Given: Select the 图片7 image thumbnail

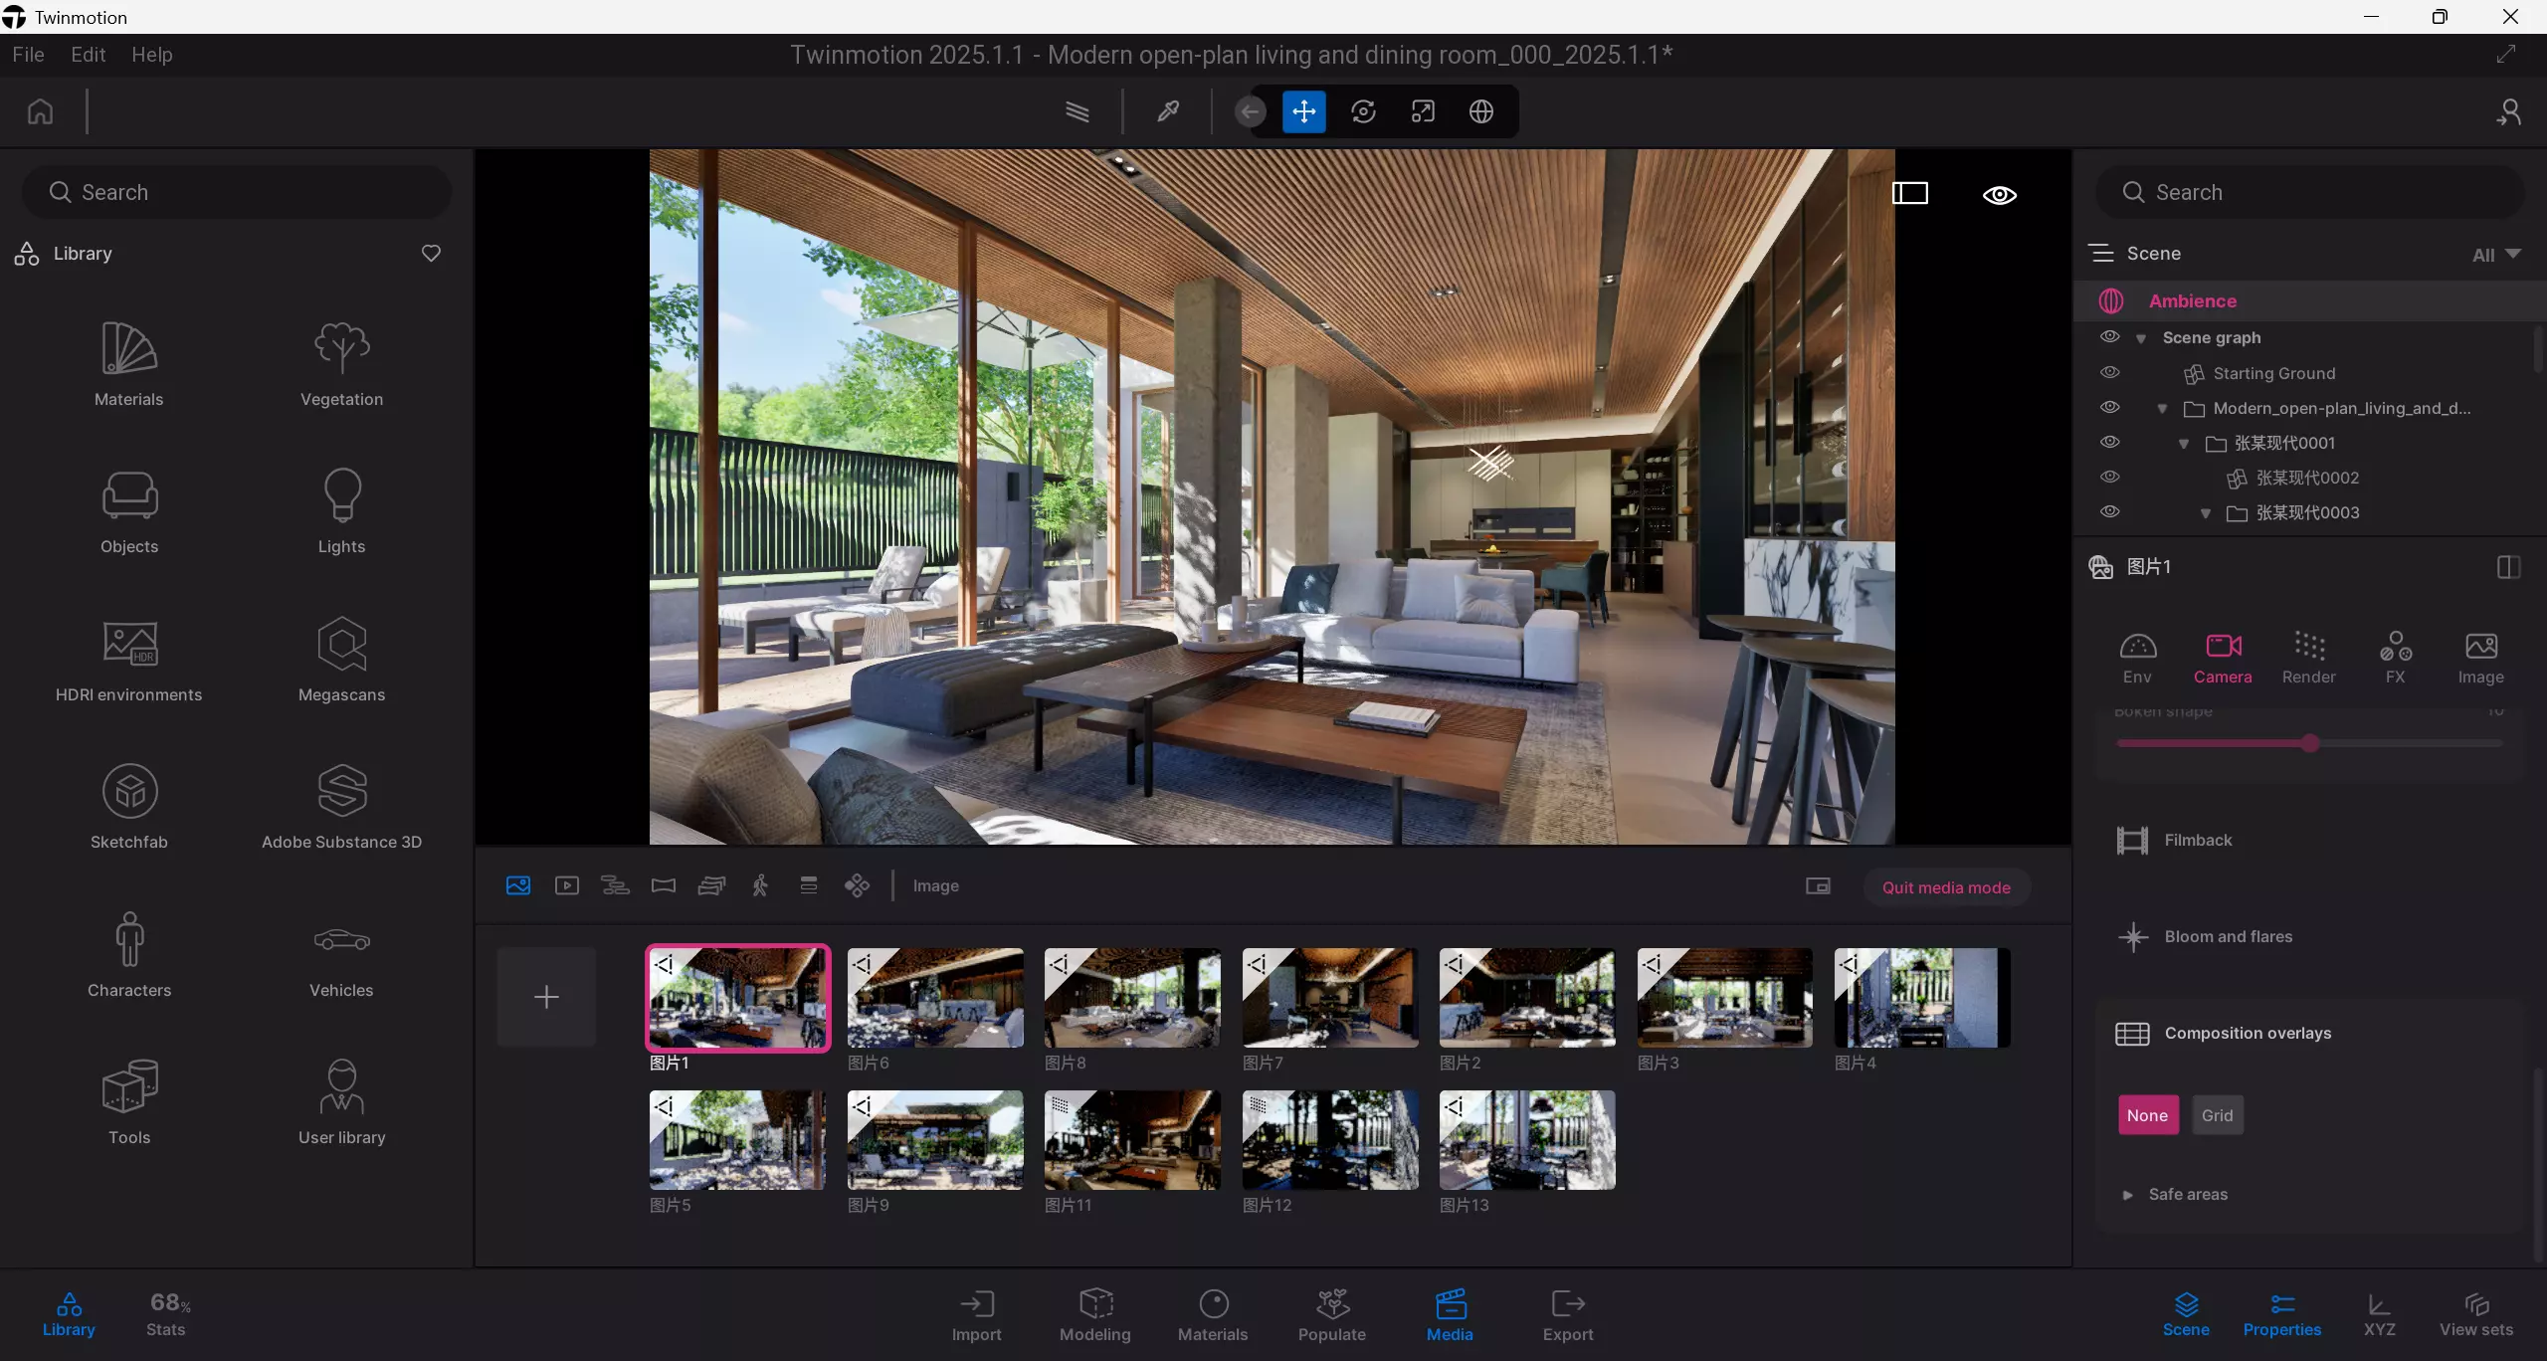Looking at the screenshot, I should click(1329, 997).
